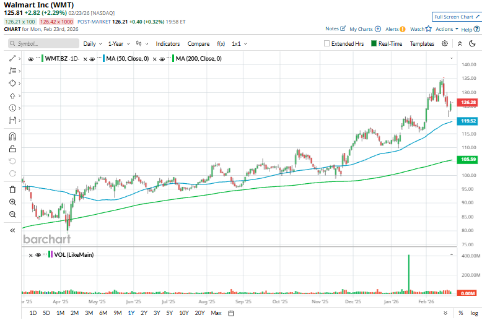This screenshot has width=482, height=320.
Task: Enable the Extended Hrs checkbox
Action: pyautogui.click(x=326, y=43)
